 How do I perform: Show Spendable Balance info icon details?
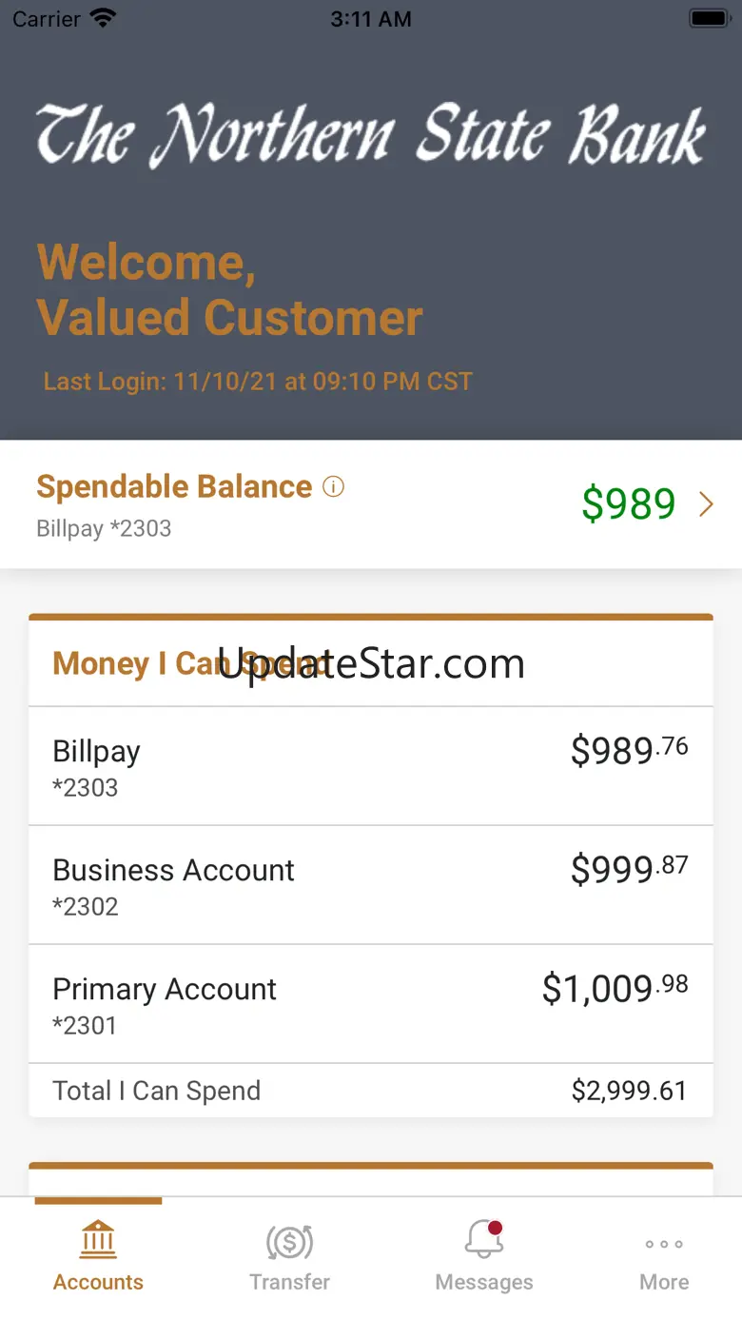(x=333, y=487)
